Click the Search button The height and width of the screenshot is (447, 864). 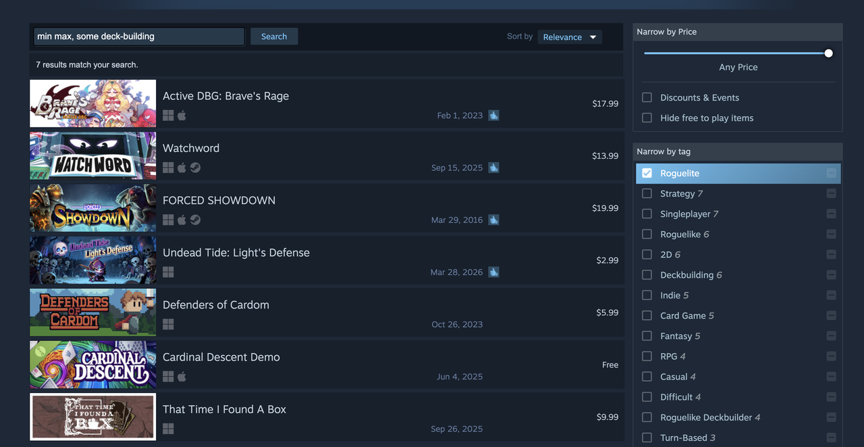(x=274, y=36)
